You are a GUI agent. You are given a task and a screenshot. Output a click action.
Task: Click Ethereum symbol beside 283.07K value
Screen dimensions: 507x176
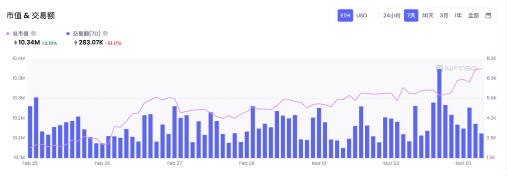click(x=76, y=43)
